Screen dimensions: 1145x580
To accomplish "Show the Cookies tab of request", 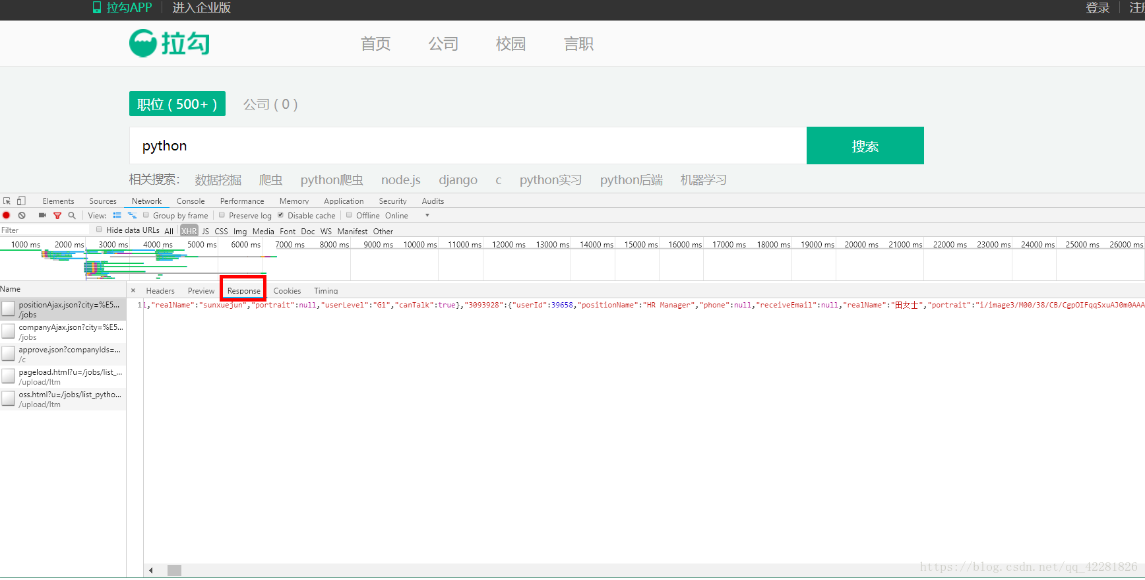I will coord(287,291).
